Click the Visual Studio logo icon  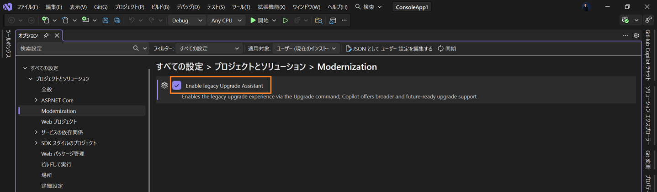(7, 7)
